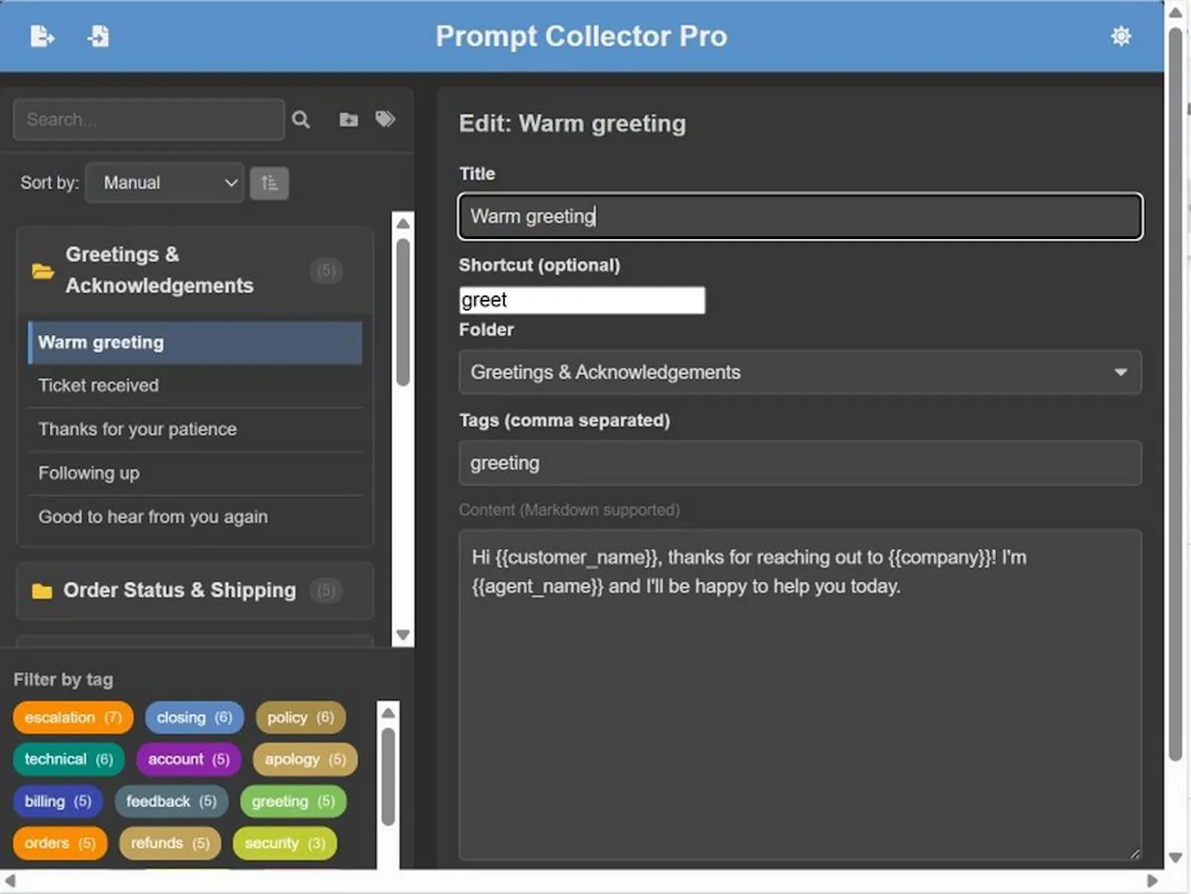Click the export prompts icon in header

click(x=42, y=36)
